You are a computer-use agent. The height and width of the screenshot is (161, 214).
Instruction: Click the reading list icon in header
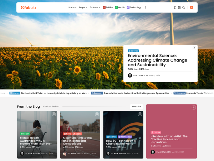tap(179, 8)
